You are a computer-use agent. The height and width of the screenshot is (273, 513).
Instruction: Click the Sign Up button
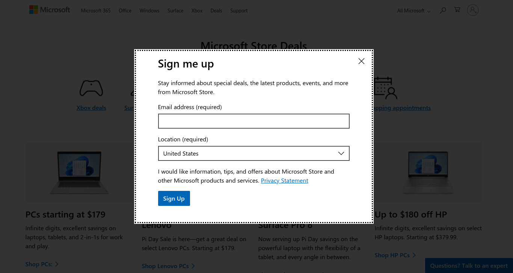click(x=174, y=198)
